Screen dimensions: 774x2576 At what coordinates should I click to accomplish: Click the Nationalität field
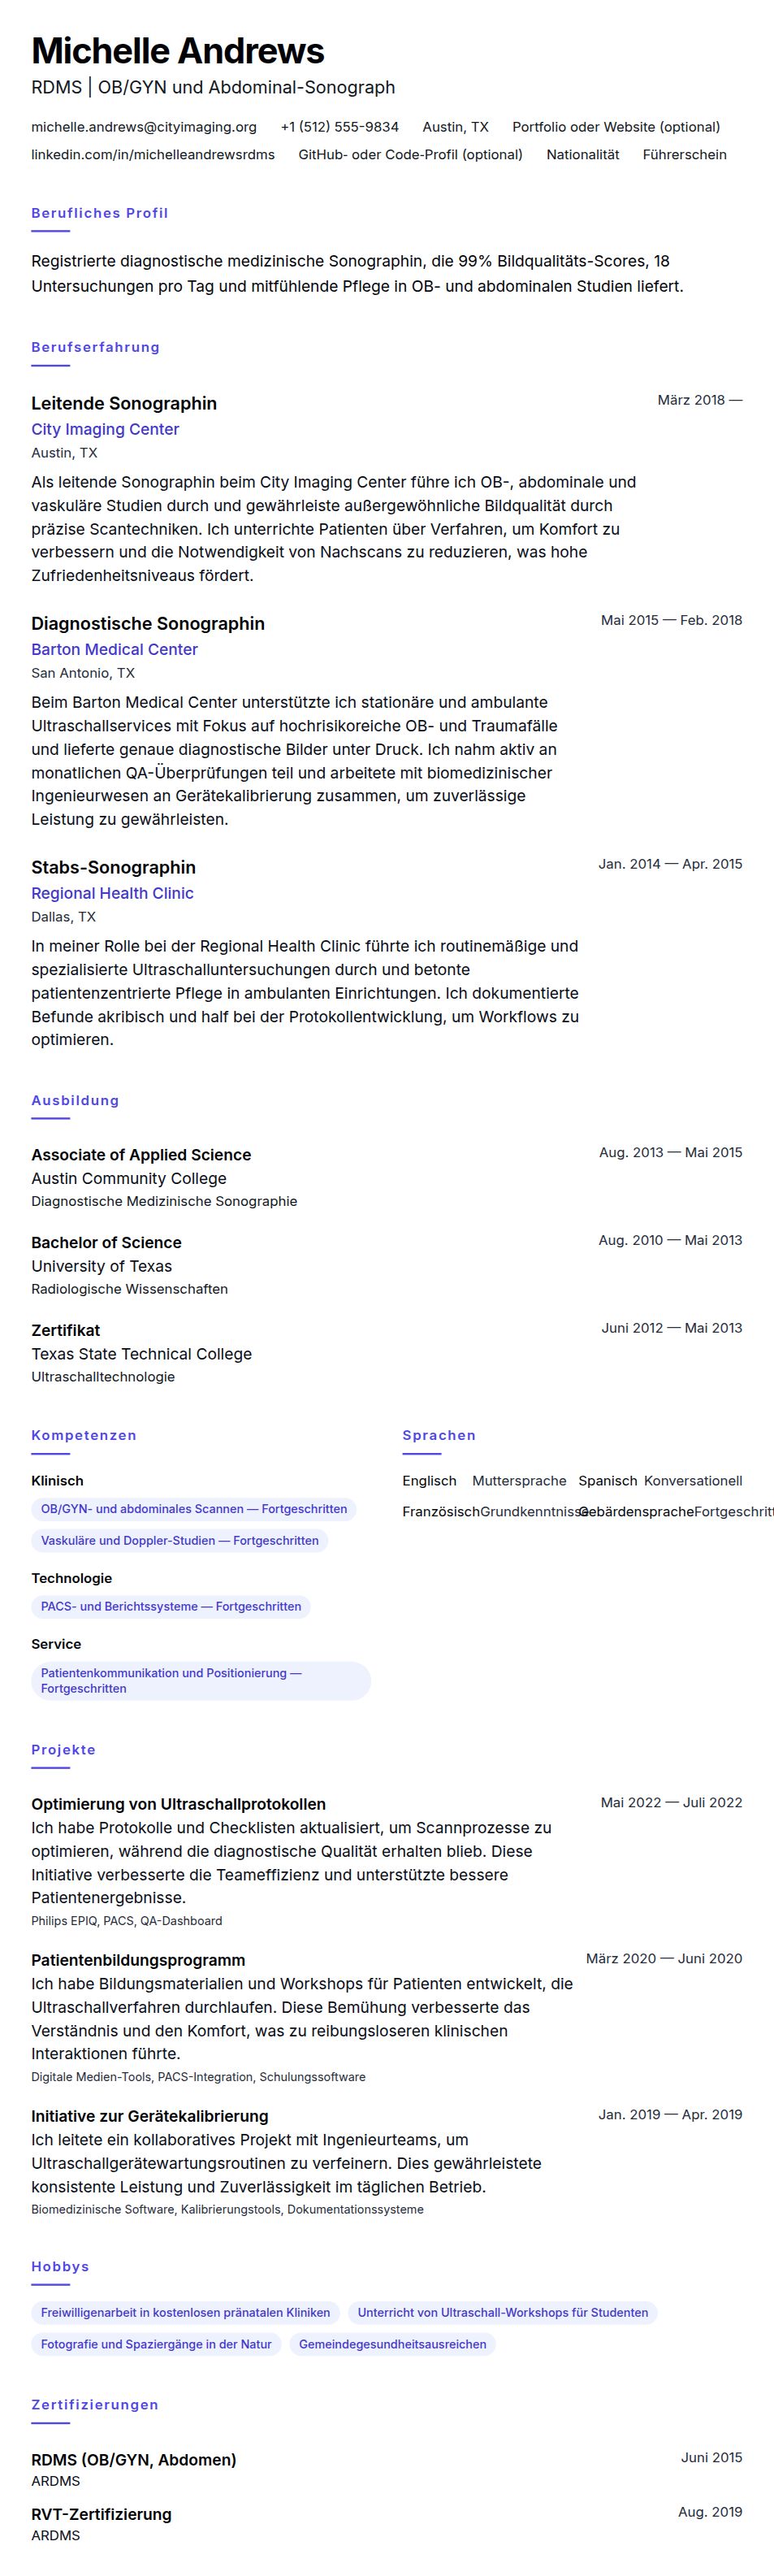tap(583, 155)
